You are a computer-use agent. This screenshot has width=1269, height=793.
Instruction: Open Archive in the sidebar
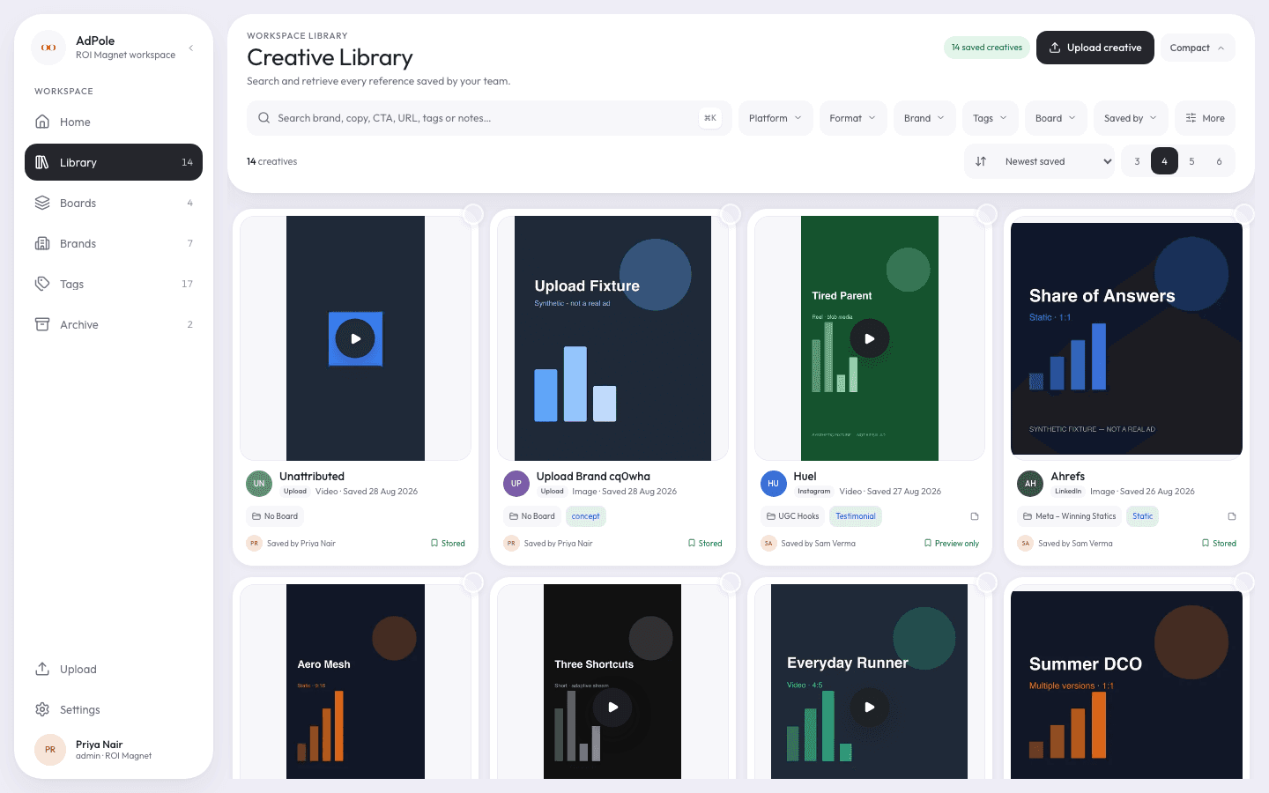click(114, 325)
